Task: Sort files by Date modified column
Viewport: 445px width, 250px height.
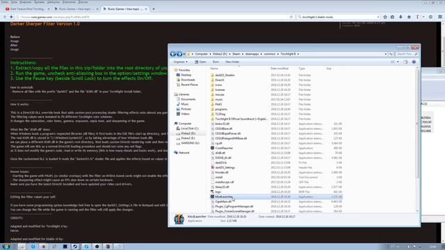Action: click(280, 69)
